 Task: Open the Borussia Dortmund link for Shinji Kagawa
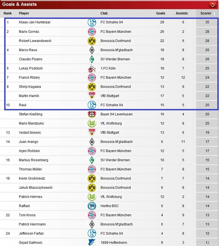[115, 87]
